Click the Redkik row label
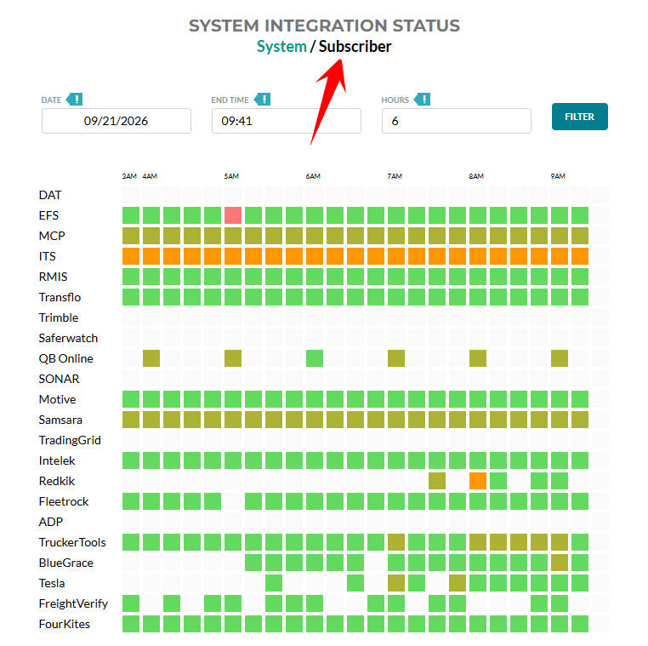 [x=57, y=481]
